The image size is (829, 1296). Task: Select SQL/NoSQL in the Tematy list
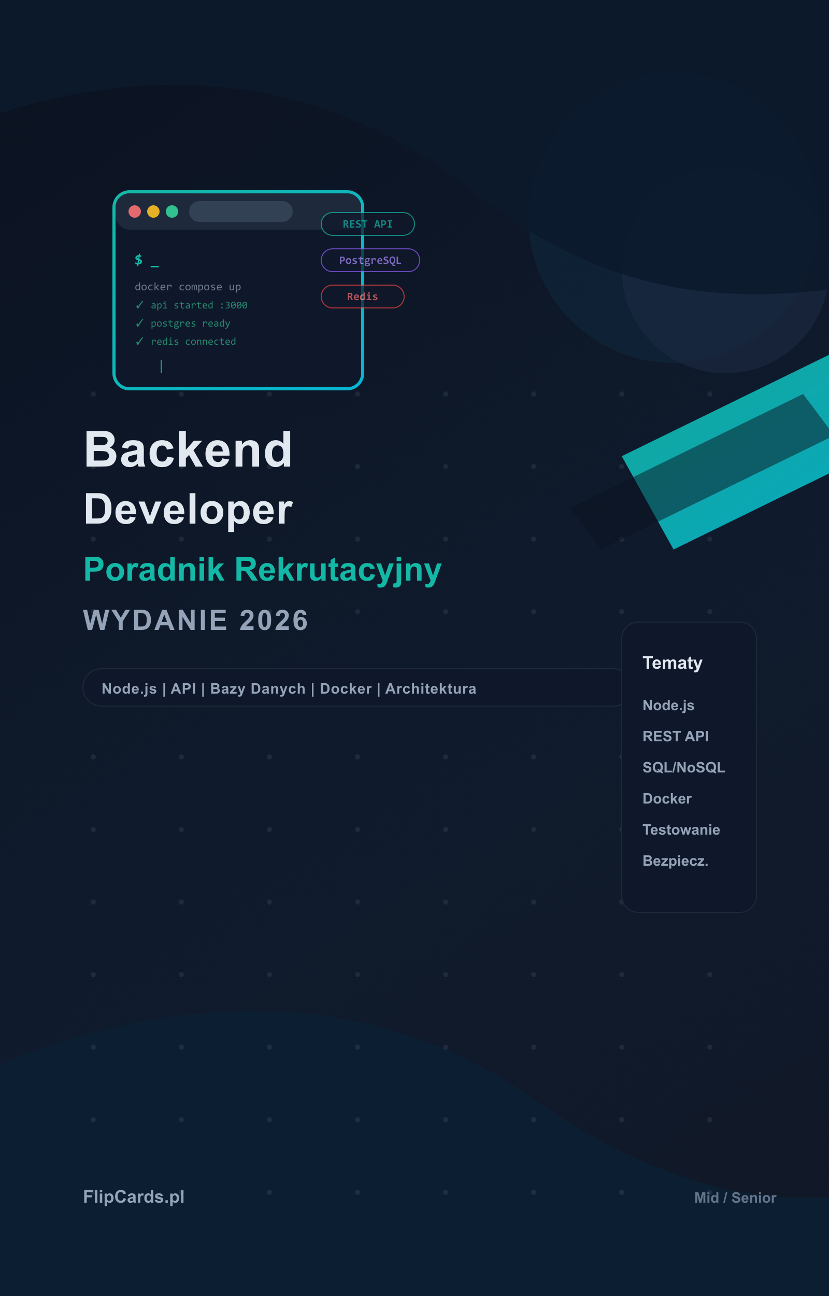683,767
